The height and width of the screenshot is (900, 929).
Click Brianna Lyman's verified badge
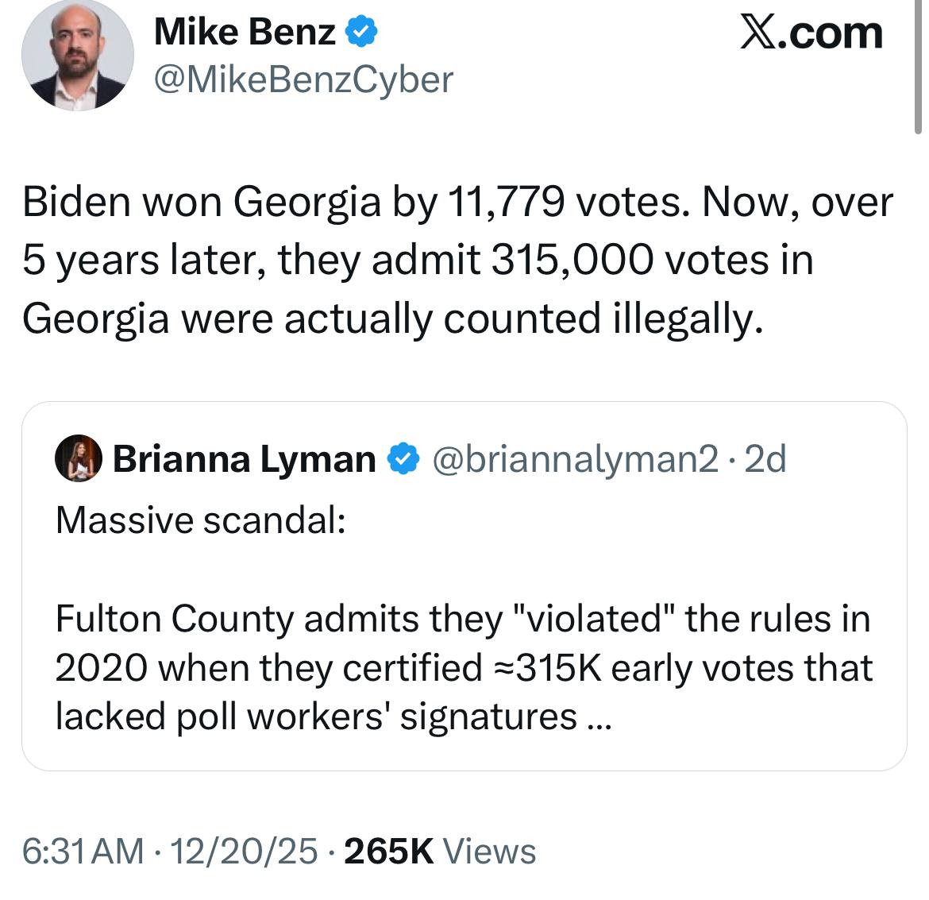click(403, 459)
